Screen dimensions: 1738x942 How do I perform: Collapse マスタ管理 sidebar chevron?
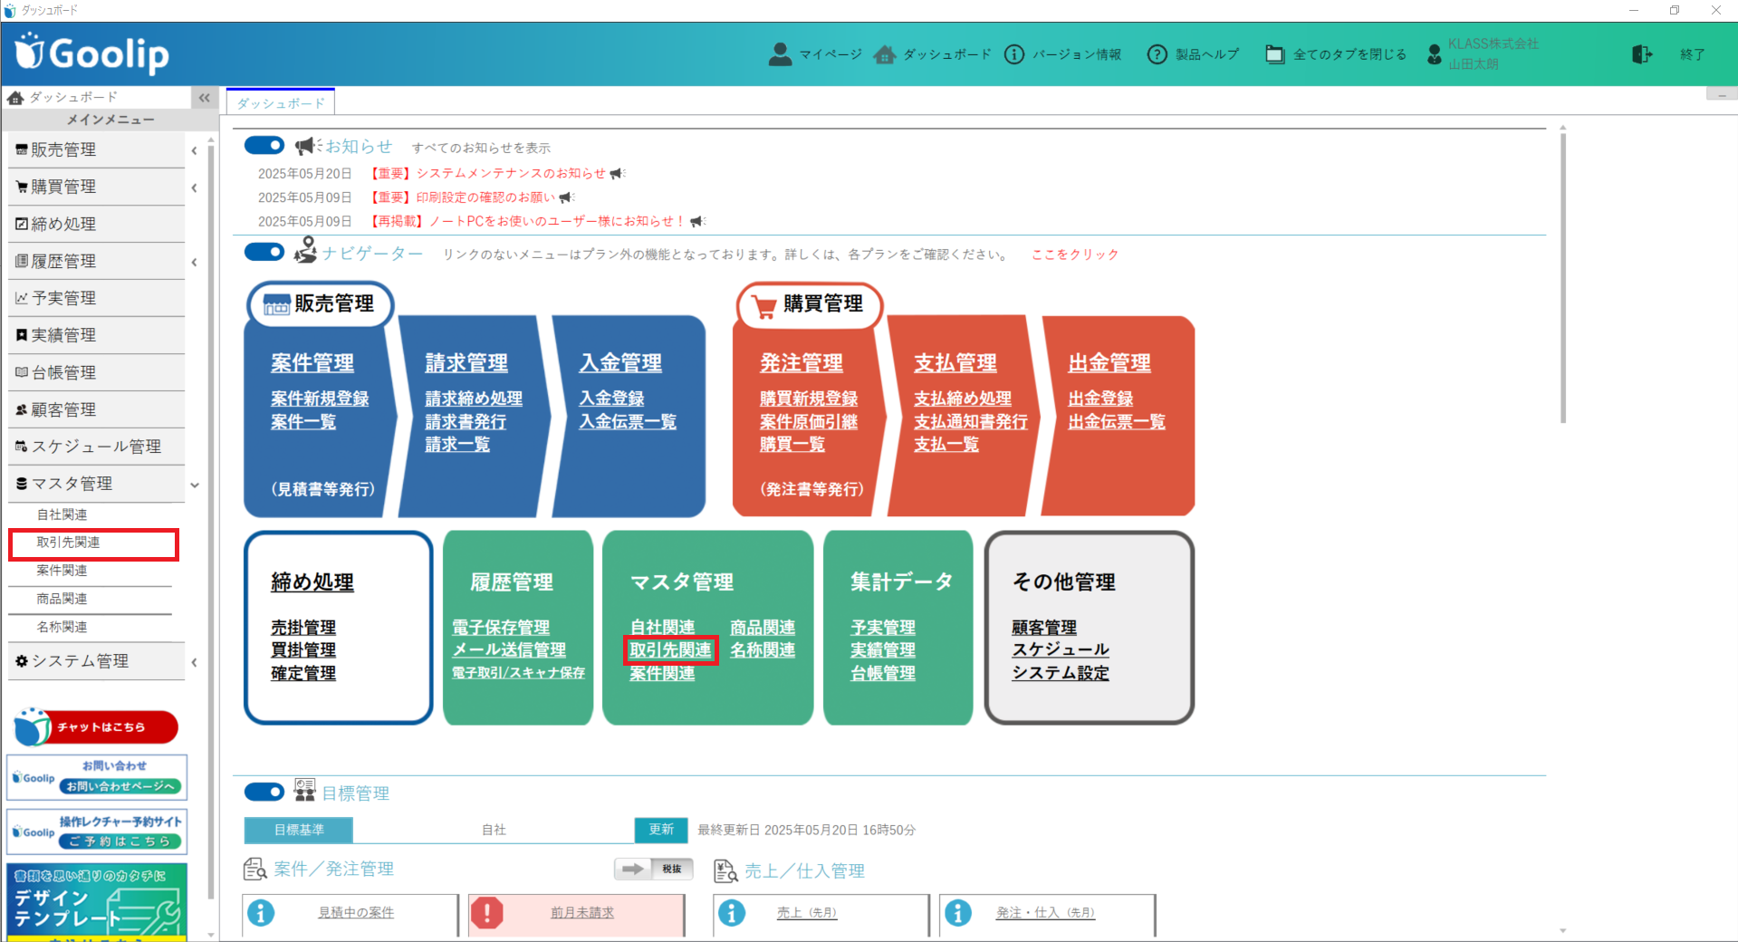(194, 485)
